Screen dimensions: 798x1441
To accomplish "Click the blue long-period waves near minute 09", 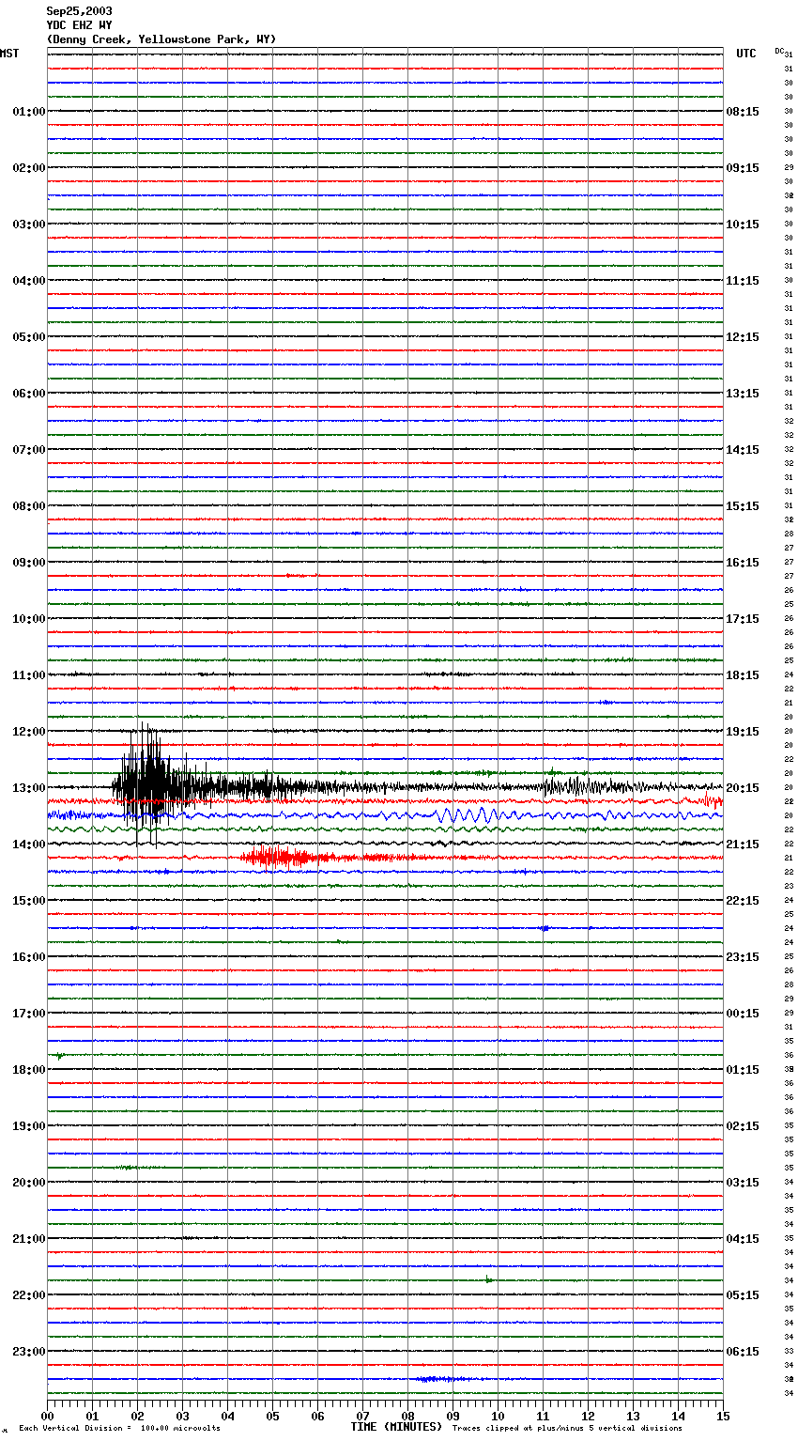I will 474,815.
